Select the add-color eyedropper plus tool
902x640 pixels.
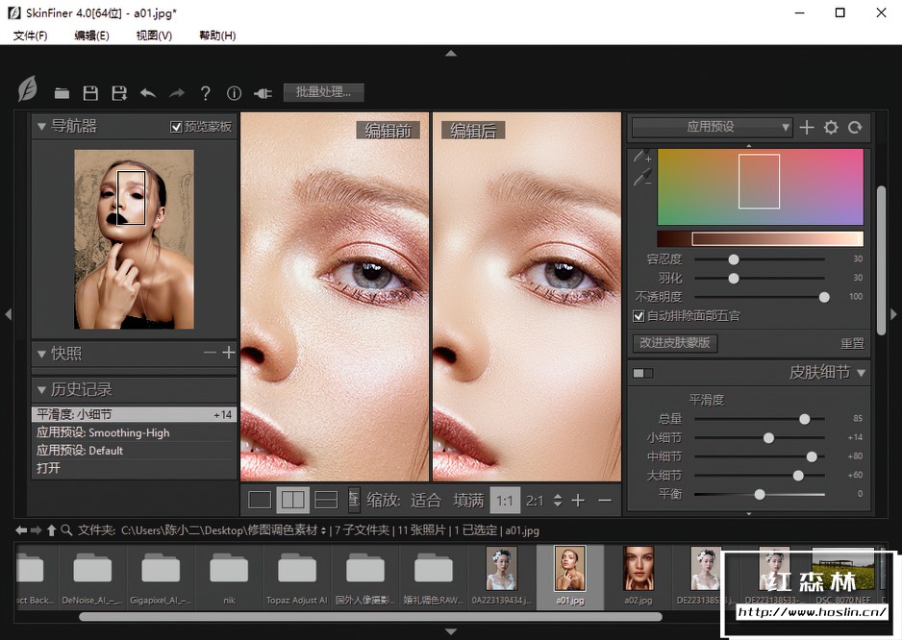coord(641,157)
